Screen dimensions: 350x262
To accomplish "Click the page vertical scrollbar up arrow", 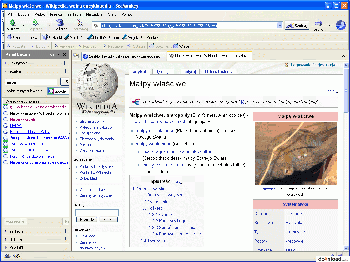I will [346, 65].
